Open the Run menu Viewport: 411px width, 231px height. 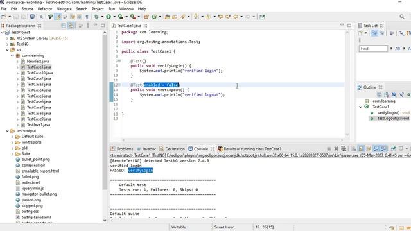(111, 9)
